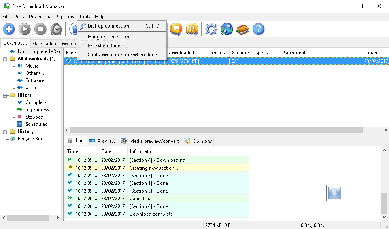Expand the History tree node
389x229 pixels.
5,132
